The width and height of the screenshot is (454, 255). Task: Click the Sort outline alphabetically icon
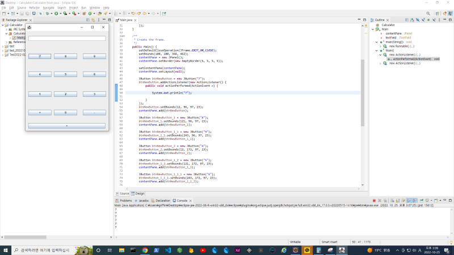[x=413, y=20]
